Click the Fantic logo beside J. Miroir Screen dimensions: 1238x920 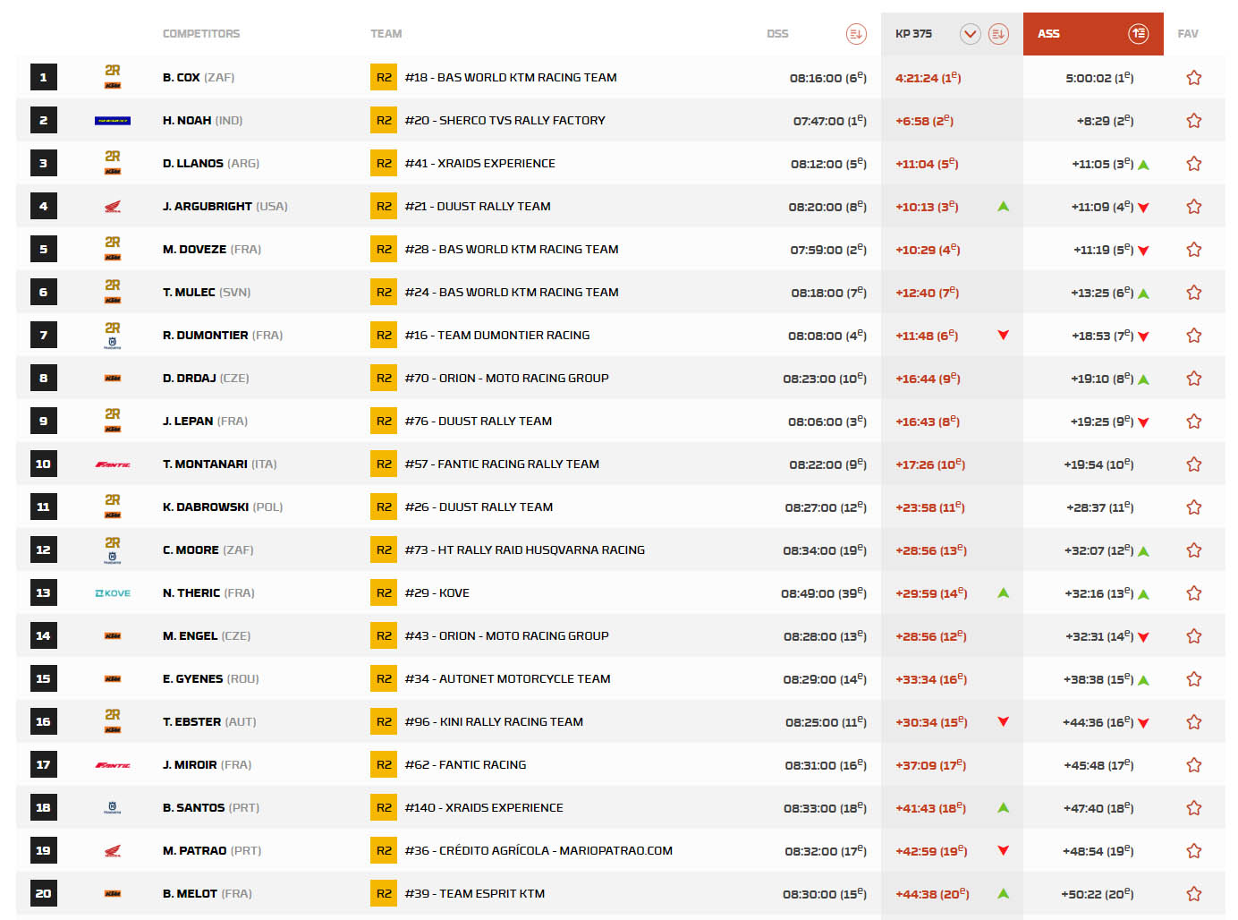pyautogui.click(x=113, y=765)
